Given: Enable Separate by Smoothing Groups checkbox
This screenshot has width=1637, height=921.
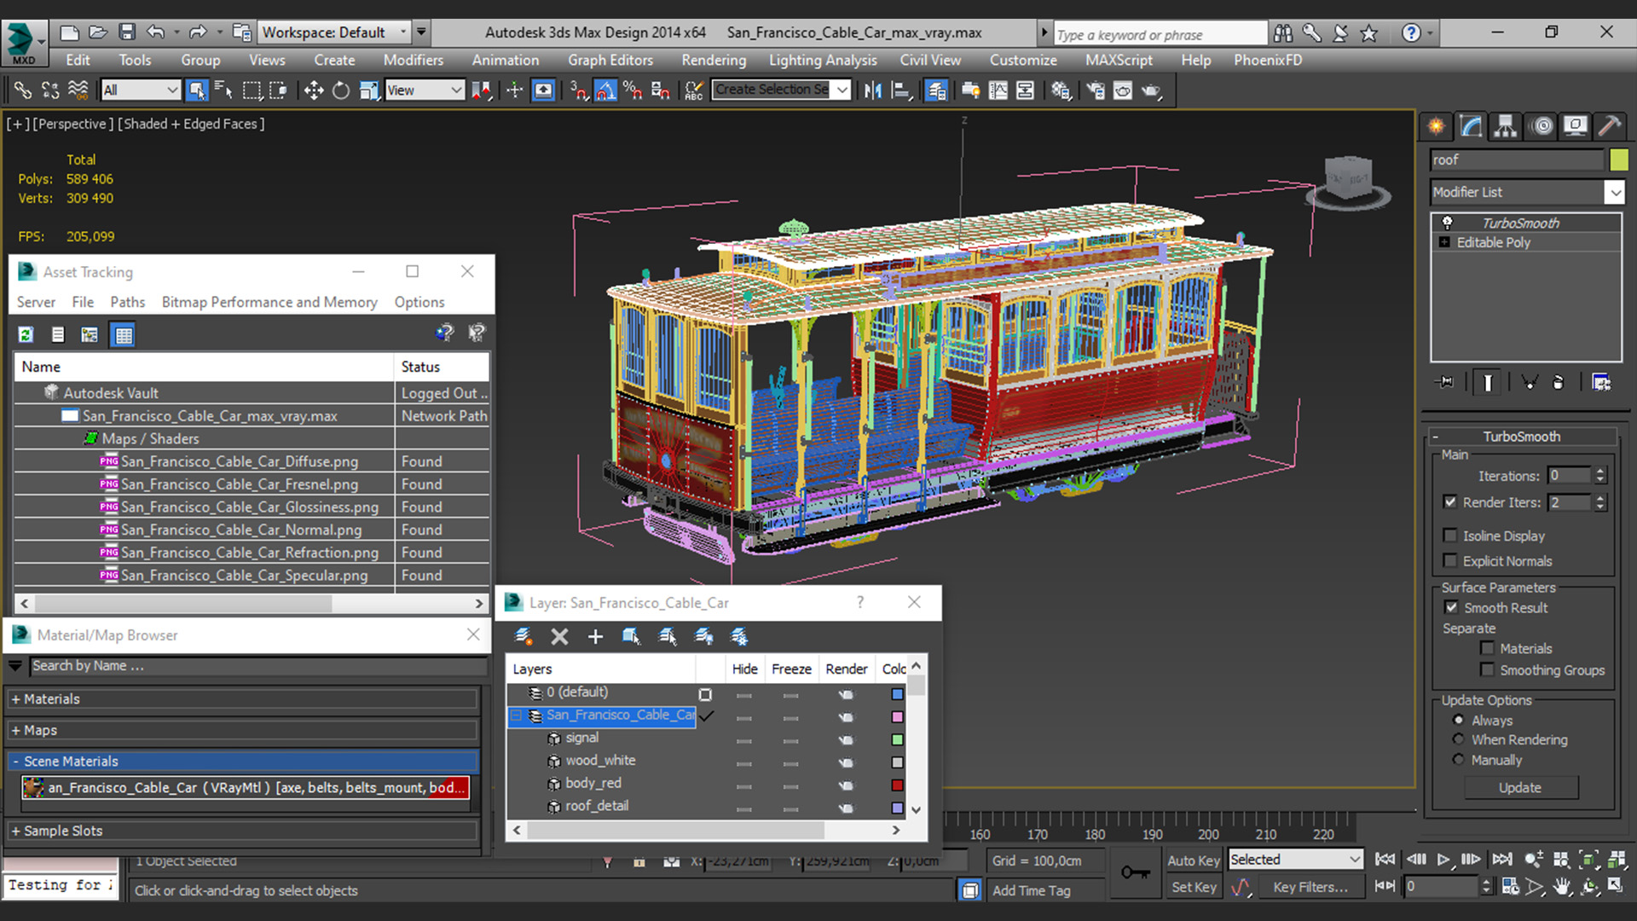Looking at the screenshot, I should click(x=1487, y=669).
